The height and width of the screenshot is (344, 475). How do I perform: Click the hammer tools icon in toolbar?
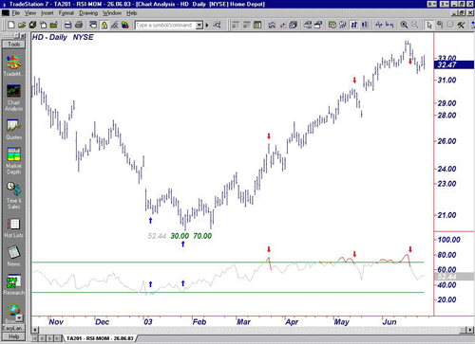[x=461, y=25]
